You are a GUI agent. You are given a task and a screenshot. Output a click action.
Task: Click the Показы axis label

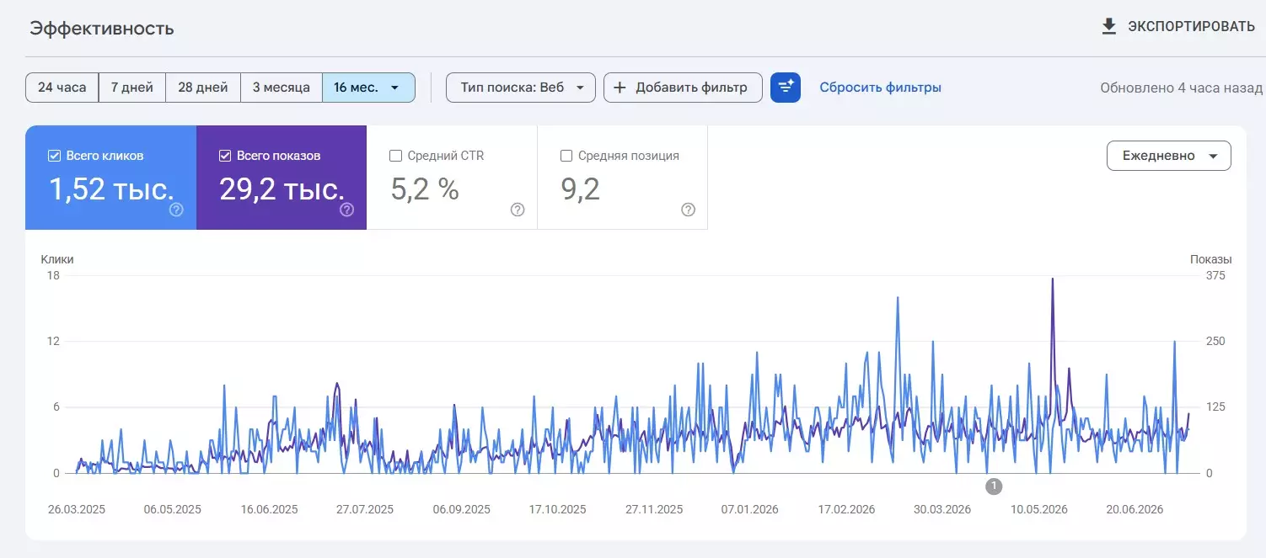(x=1211, y=259)
